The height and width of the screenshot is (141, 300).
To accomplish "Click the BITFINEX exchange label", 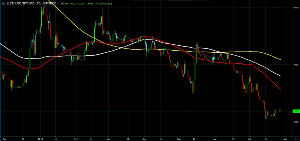I will 49,4.
